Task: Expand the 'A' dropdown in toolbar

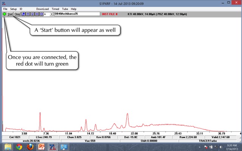Action: point(51,14)
